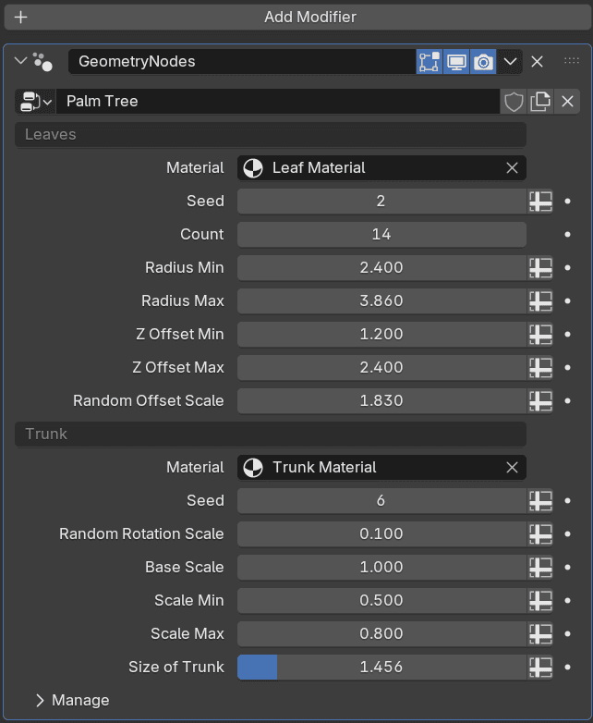Click the animate dot for Random Rotation Scale

tap(567, 534)
